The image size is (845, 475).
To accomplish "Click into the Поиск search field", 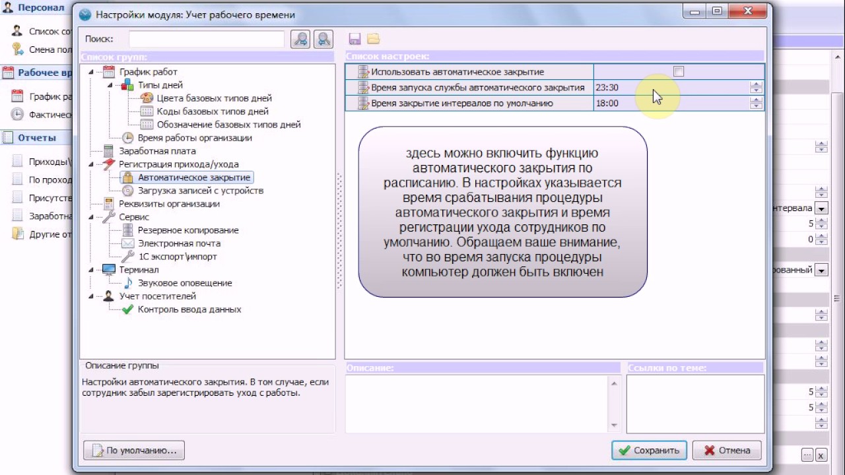I will [x=207, y=39].
